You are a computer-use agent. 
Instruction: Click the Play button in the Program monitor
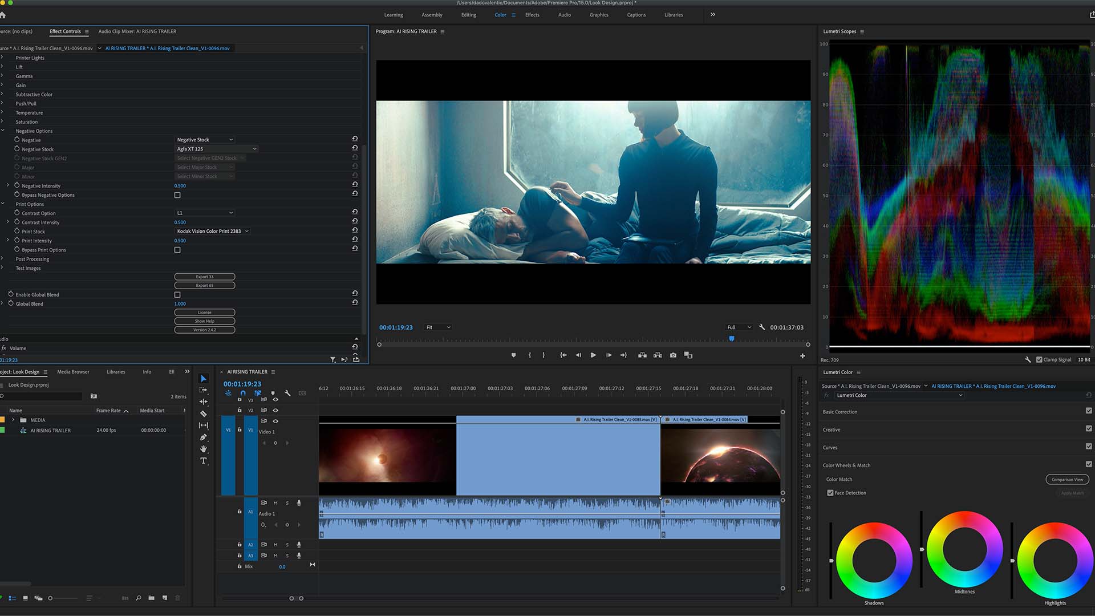(593, 355)
